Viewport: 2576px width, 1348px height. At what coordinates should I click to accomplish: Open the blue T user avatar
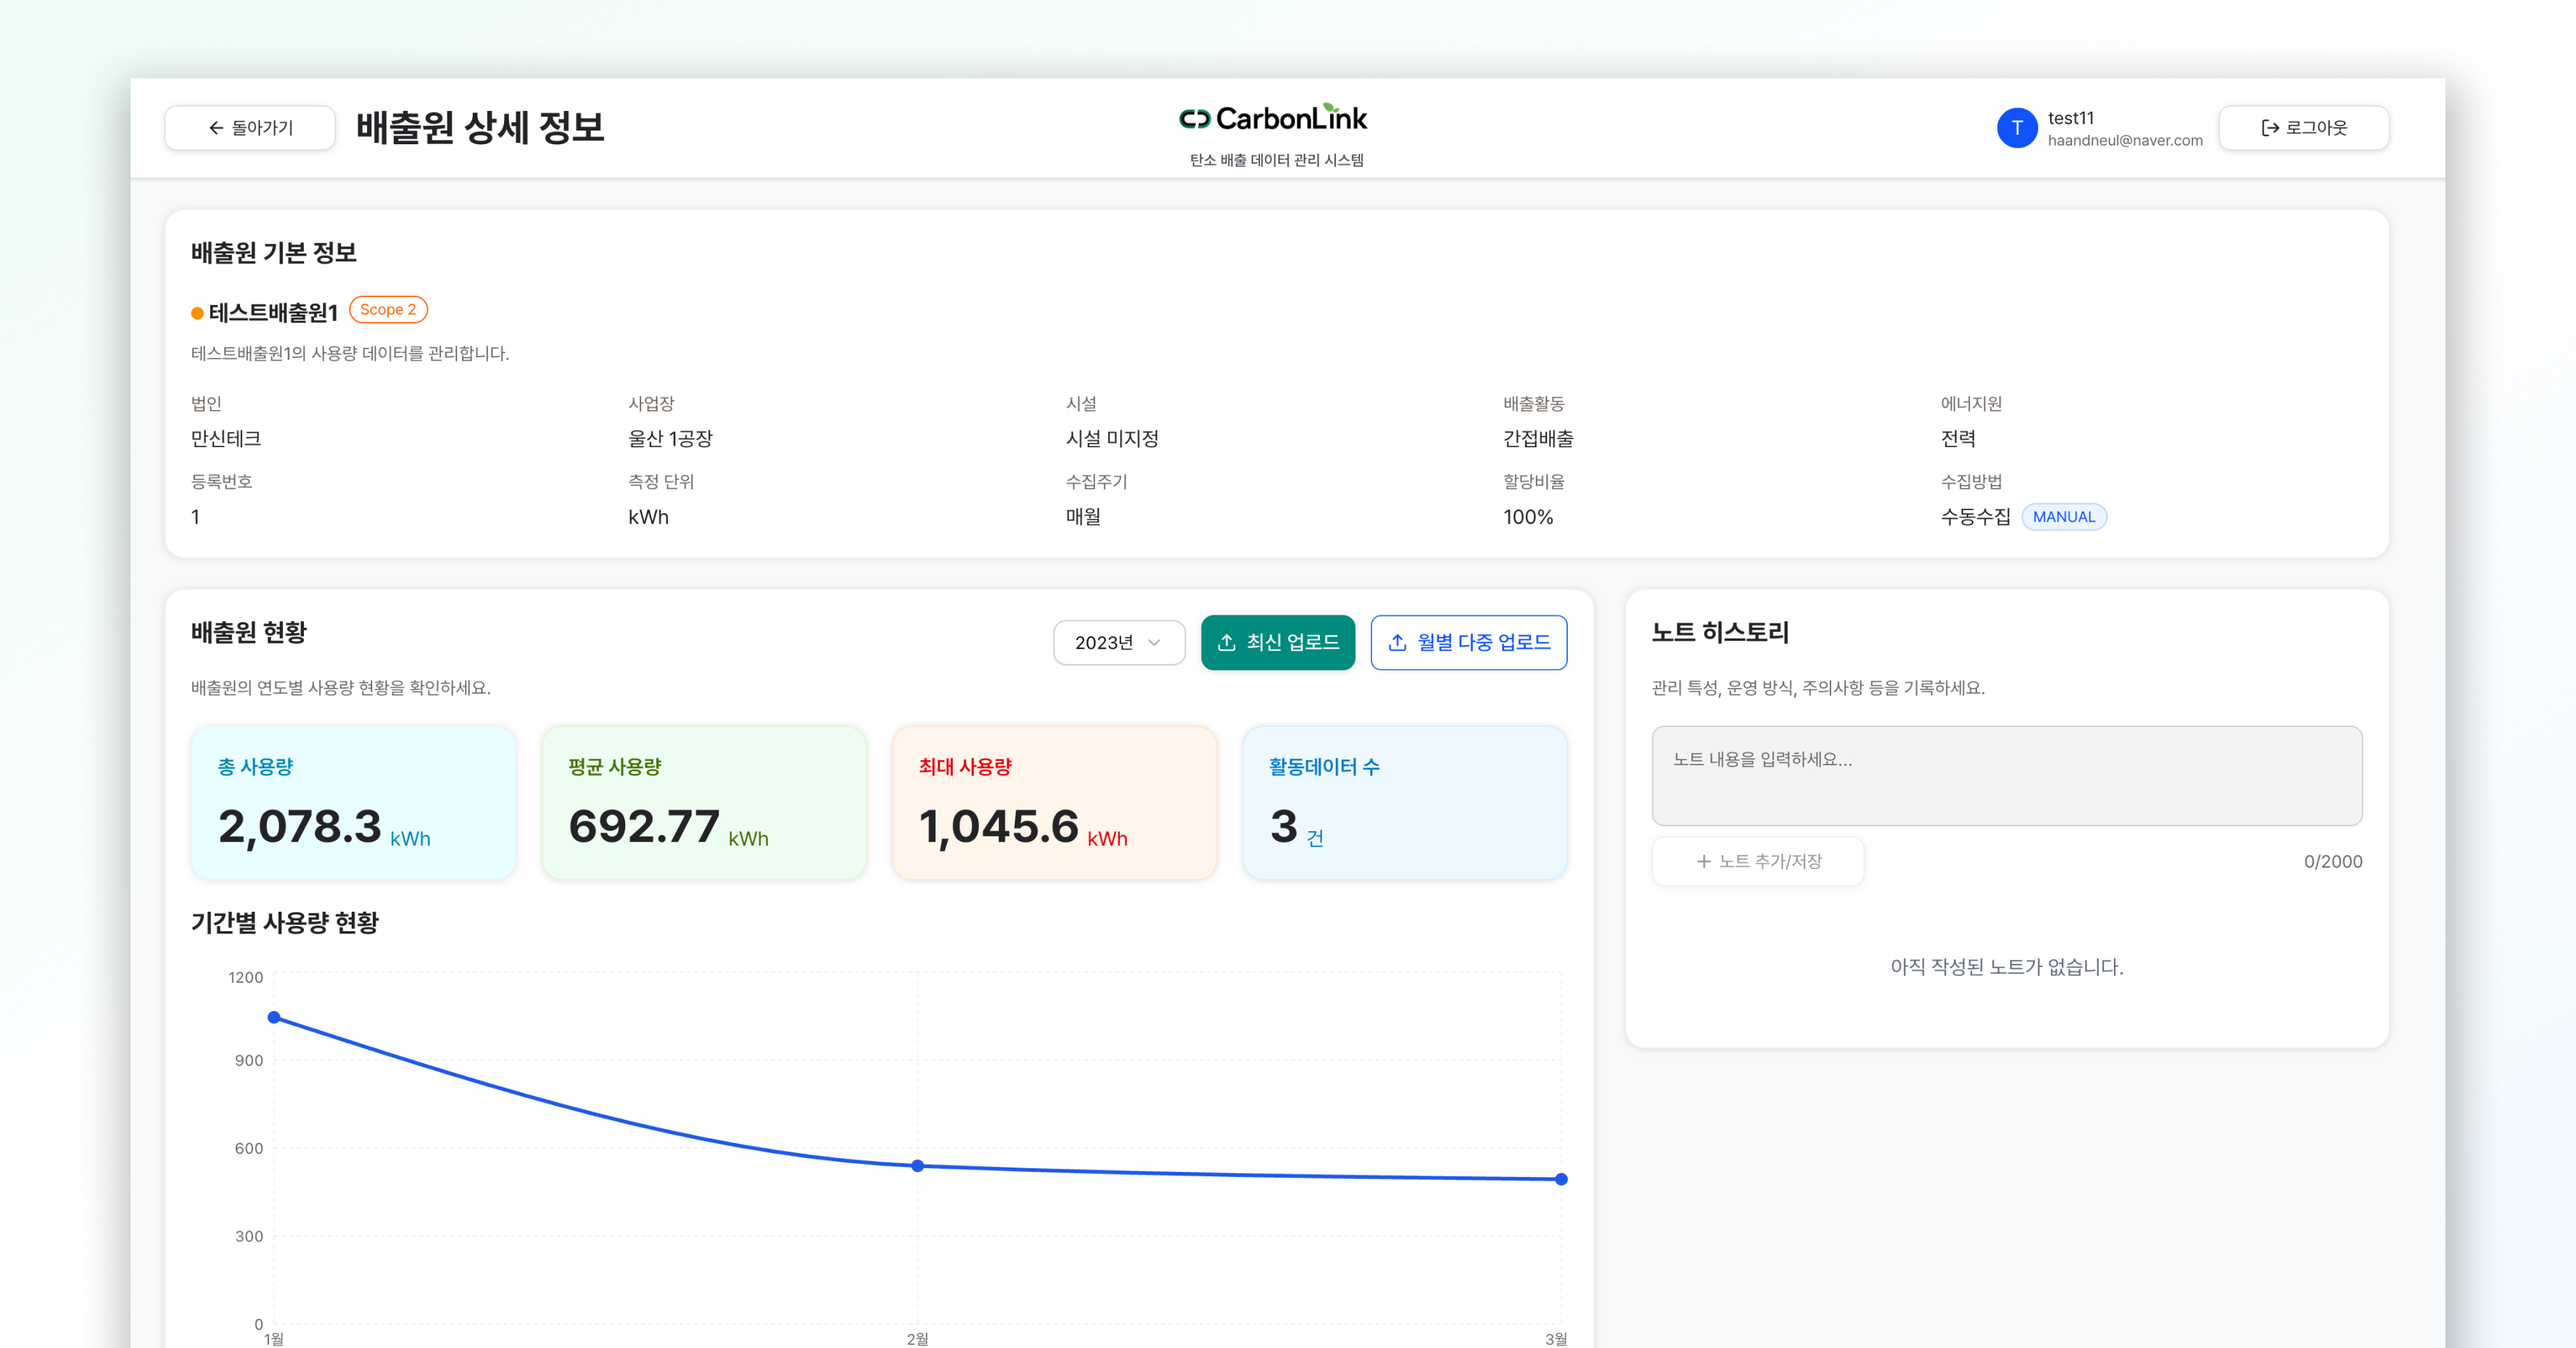pos(2017,128)
